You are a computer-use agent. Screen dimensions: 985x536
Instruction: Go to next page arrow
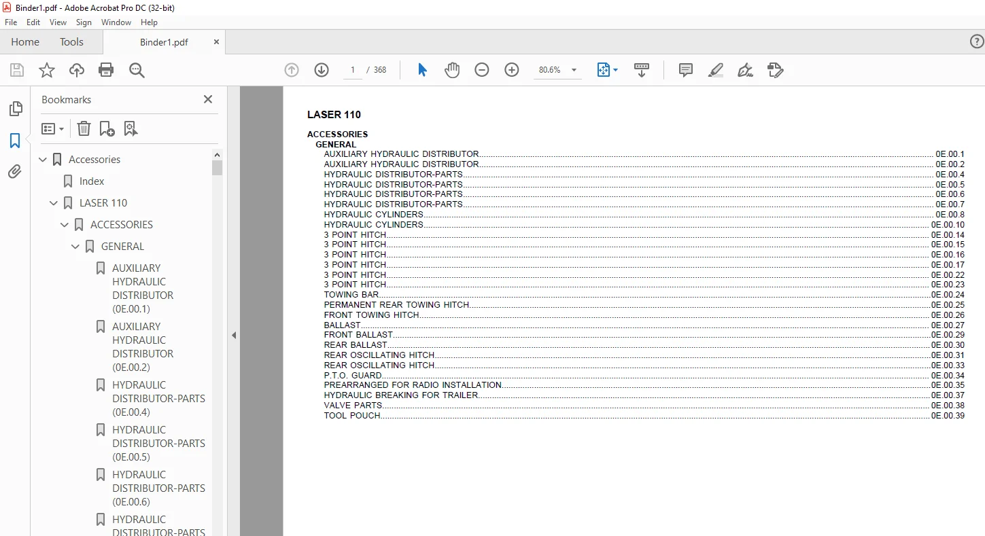point(322,70)
